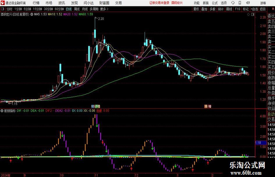
Task: Open the 行情 menu
Action: [36, 3]
